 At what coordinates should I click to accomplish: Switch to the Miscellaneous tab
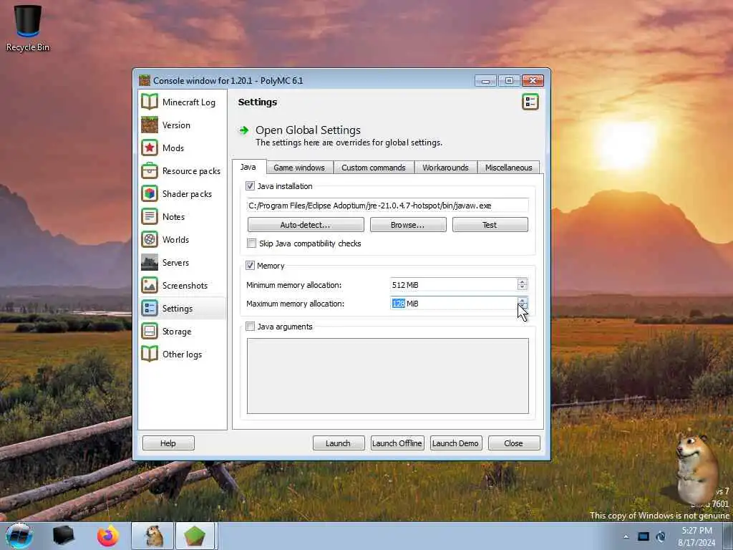click(509, 168)
